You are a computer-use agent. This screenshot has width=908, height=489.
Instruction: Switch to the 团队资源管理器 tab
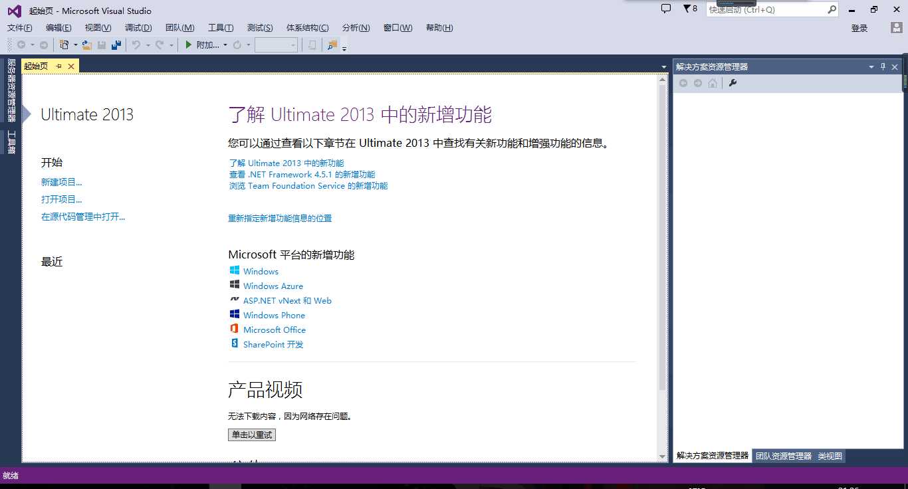click(784, 456)
